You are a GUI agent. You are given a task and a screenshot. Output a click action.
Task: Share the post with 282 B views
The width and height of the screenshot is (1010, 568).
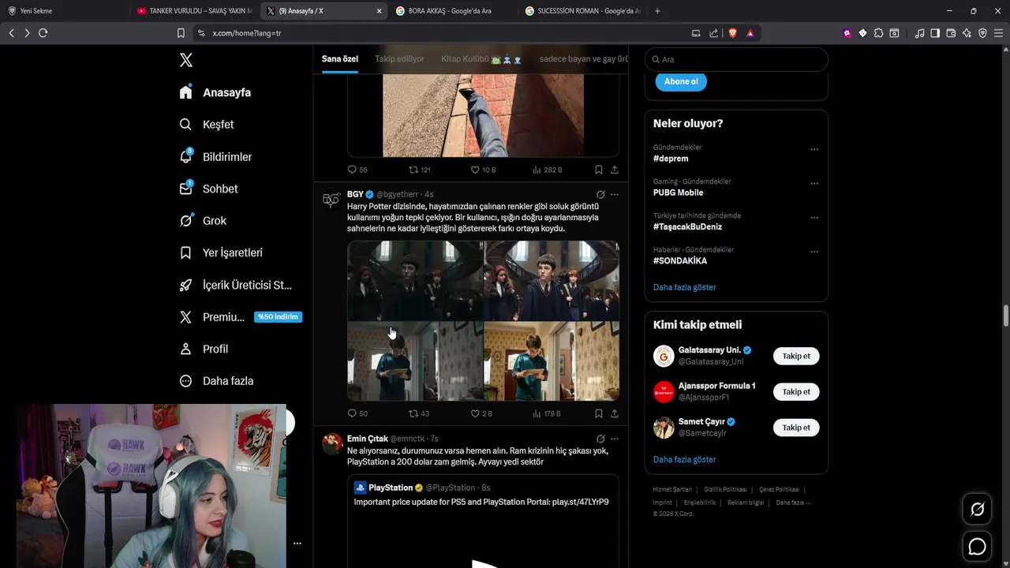(x=615, y=170)
